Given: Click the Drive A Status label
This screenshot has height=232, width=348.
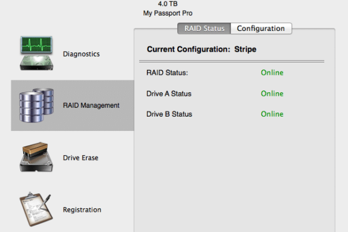Looking at the screenshot, I should pyautogui.click(x=169, y=93).
